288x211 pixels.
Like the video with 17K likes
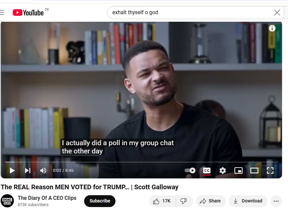pos(162,201)
